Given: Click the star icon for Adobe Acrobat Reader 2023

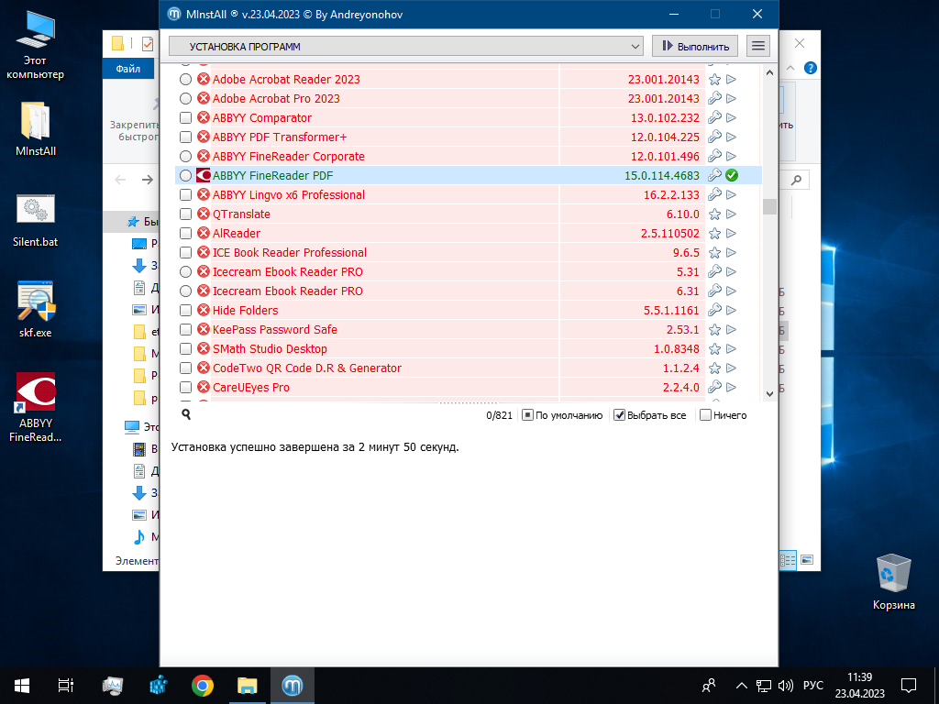Looking at the screenshot, I should [x=714, y=79].
